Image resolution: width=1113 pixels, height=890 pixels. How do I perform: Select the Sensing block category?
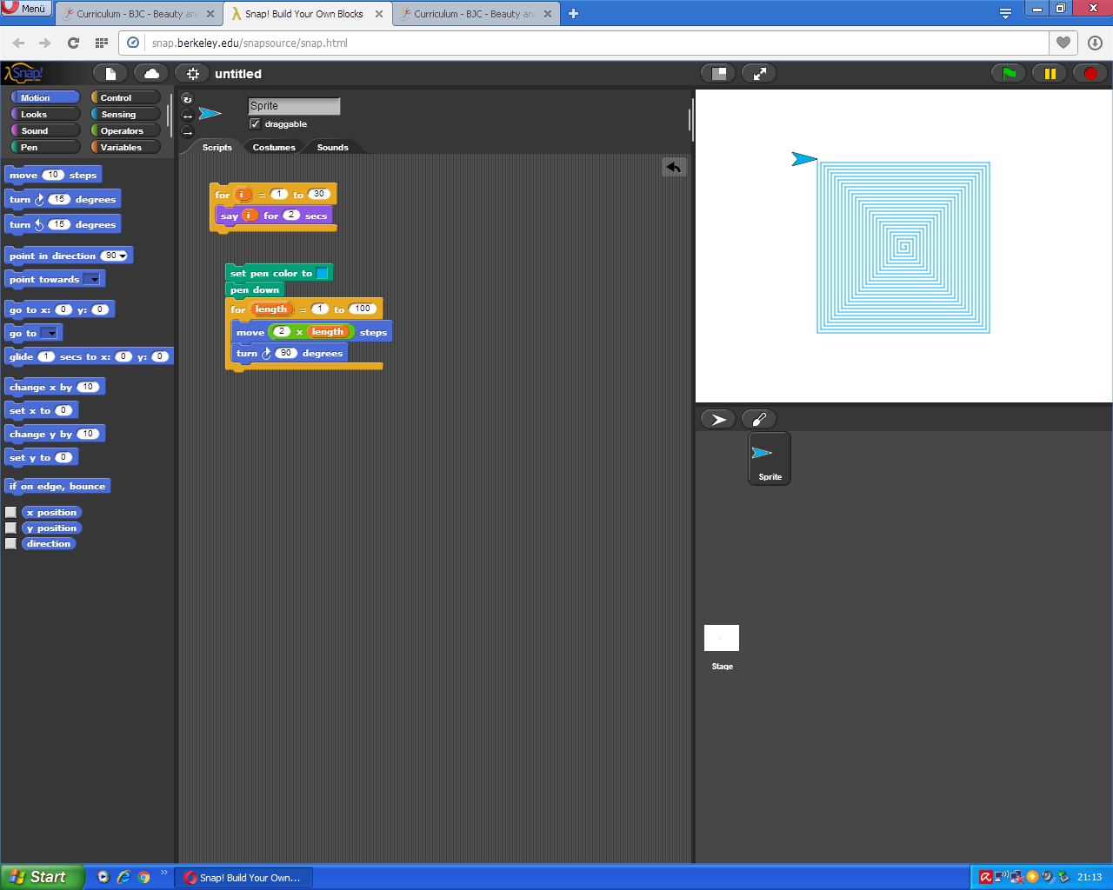(x=126, y=114)
